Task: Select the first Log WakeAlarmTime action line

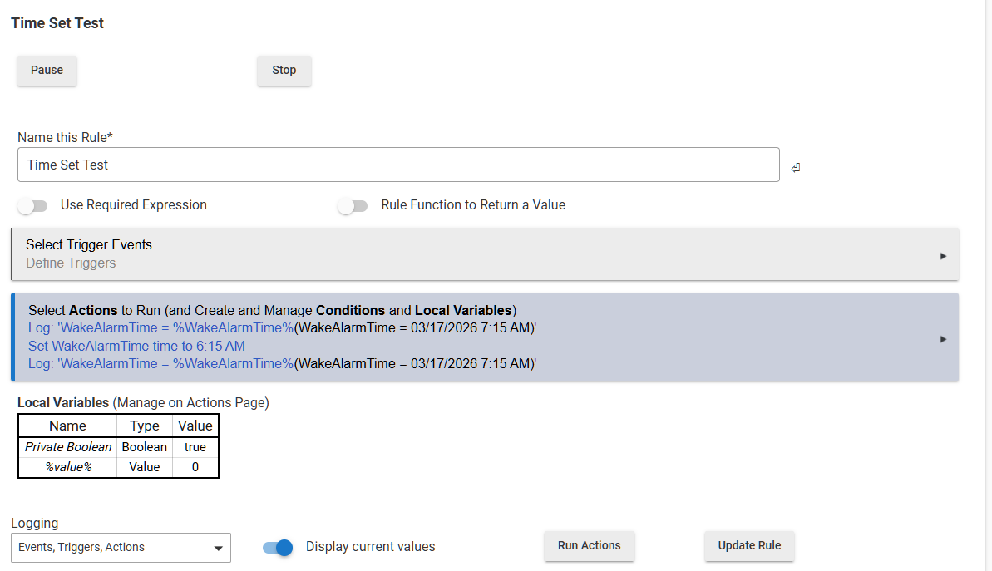Action: coord(281,328)
